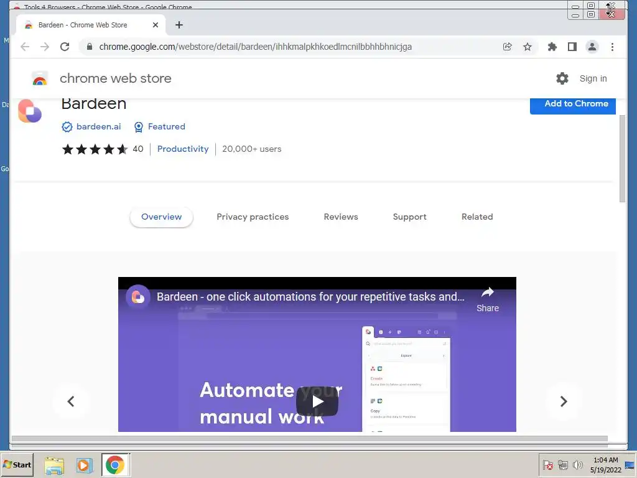Select the Overview tab
637x478 pixels.
[161, 217]
